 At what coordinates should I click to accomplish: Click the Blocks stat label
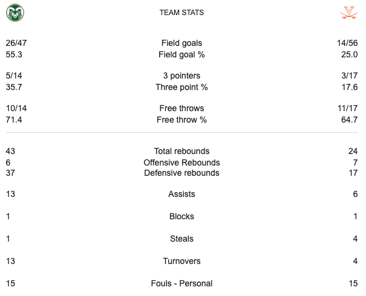pos(181,217)
